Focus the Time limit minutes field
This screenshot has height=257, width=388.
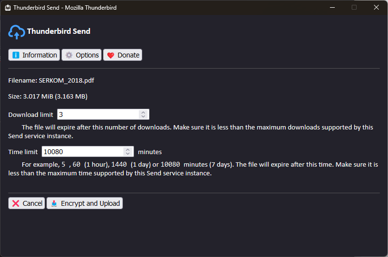[x=81, y=152]
